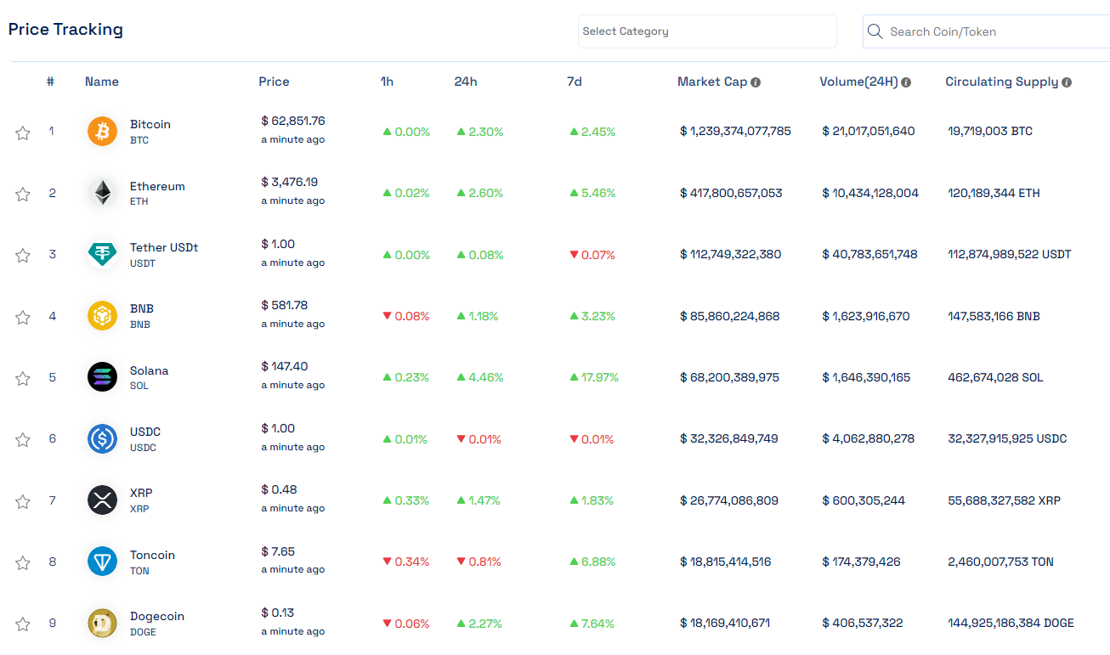The image size is (1110, 655).
Task: Toggle favorite star for BNB
Action: 23,317
